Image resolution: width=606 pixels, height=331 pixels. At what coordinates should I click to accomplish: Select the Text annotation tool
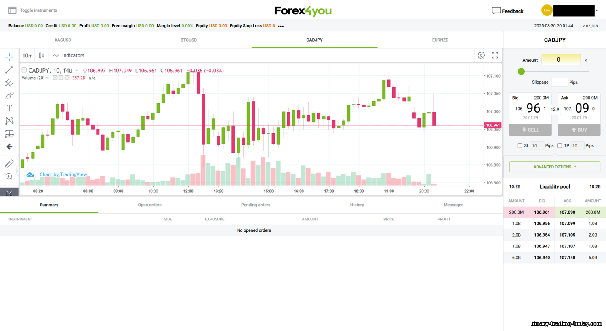[x=9, y=108]
